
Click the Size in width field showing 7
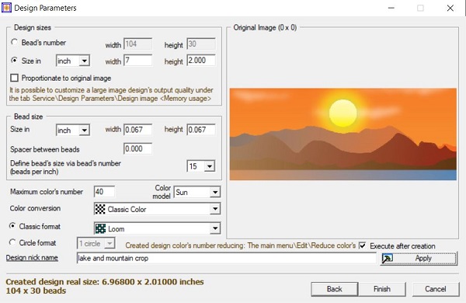[138, 61]
